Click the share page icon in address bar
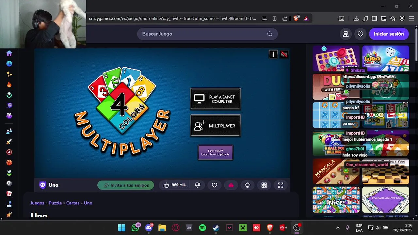 [x=285, y=19]
